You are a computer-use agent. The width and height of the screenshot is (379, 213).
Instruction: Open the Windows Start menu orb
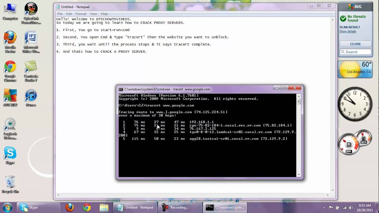tap(7, 207)
